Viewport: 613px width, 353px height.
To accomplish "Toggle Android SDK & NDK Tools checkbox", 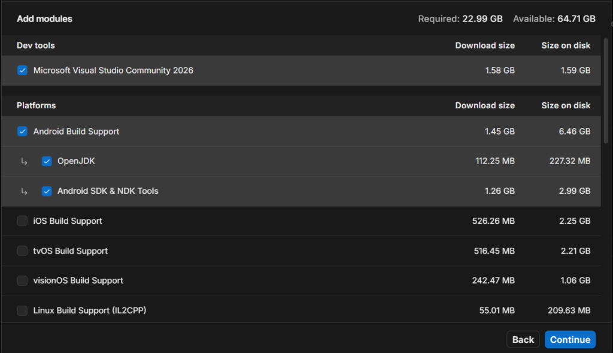I will tap(47, 191).
